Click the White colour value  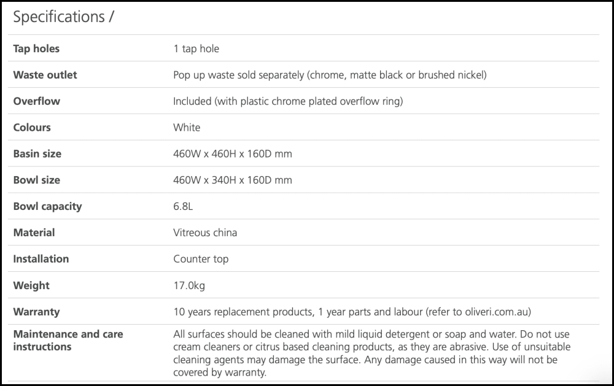(x=187, y=128)
